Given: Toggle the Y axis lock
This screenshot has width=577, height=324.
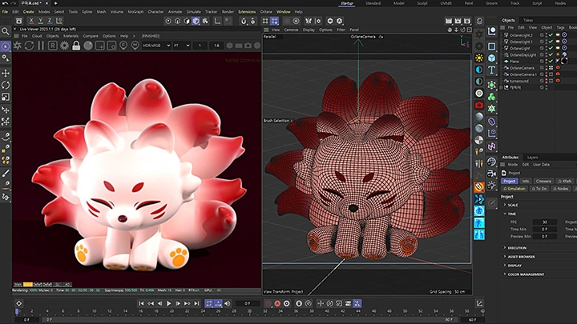Looking at the screenshot, I should [x=41, y=21].
